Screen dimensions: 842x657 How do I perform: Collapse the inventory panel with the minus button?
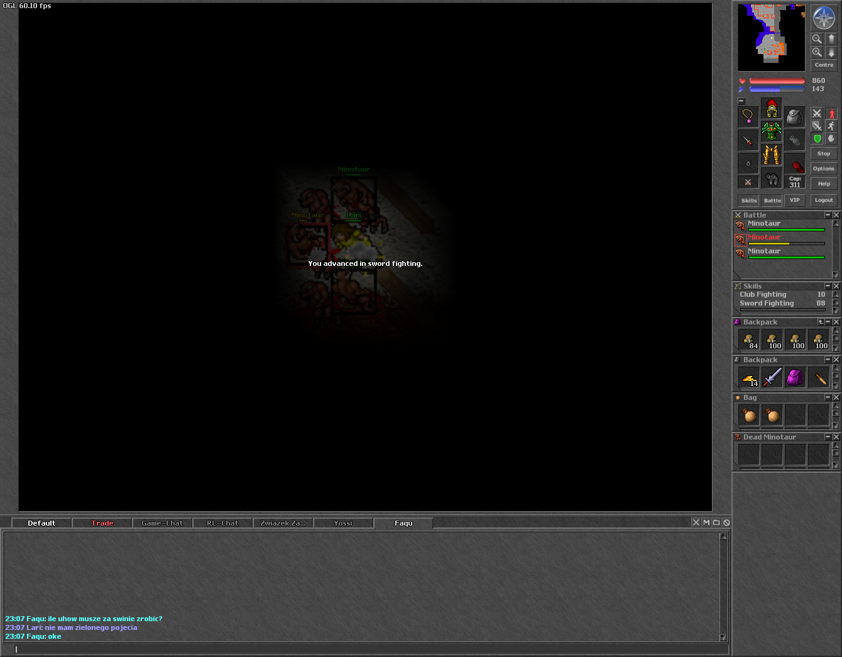click(741, 101)
